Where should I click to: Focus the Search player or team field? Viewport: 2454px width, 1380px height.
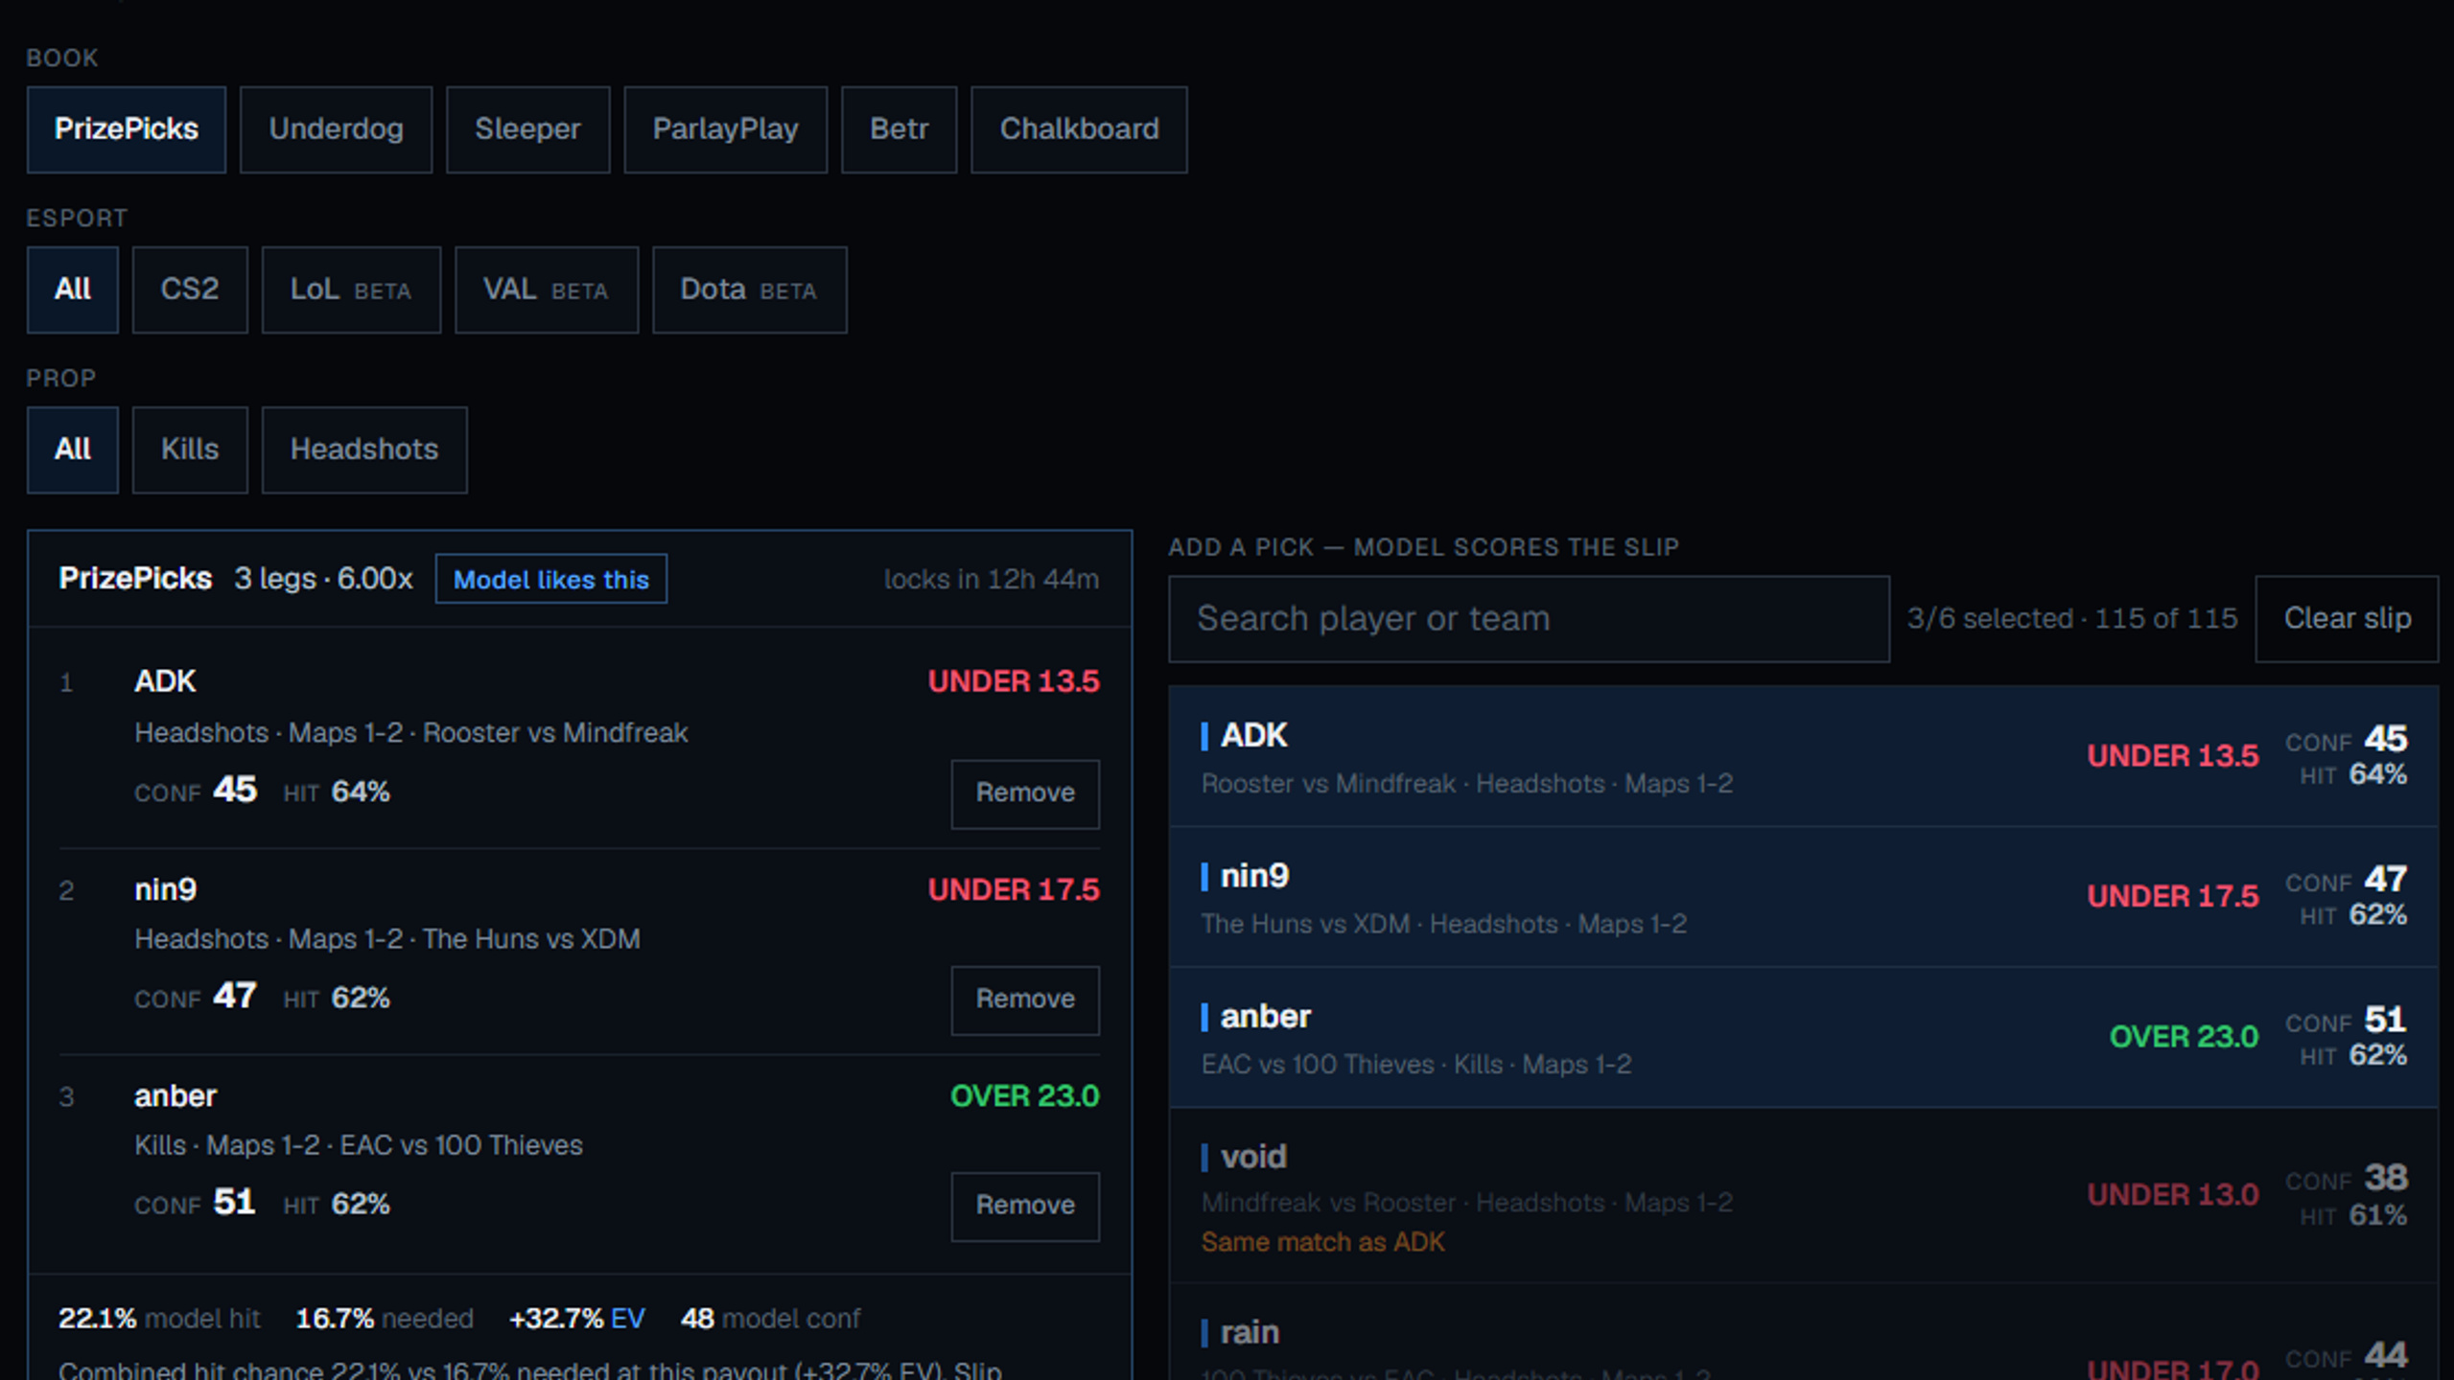tap(1529, 618)
